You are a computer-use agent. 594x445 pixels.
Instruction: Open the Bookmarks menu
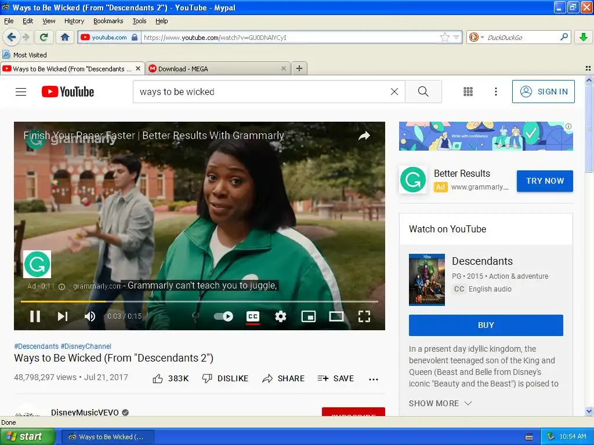tap(108, 21)
